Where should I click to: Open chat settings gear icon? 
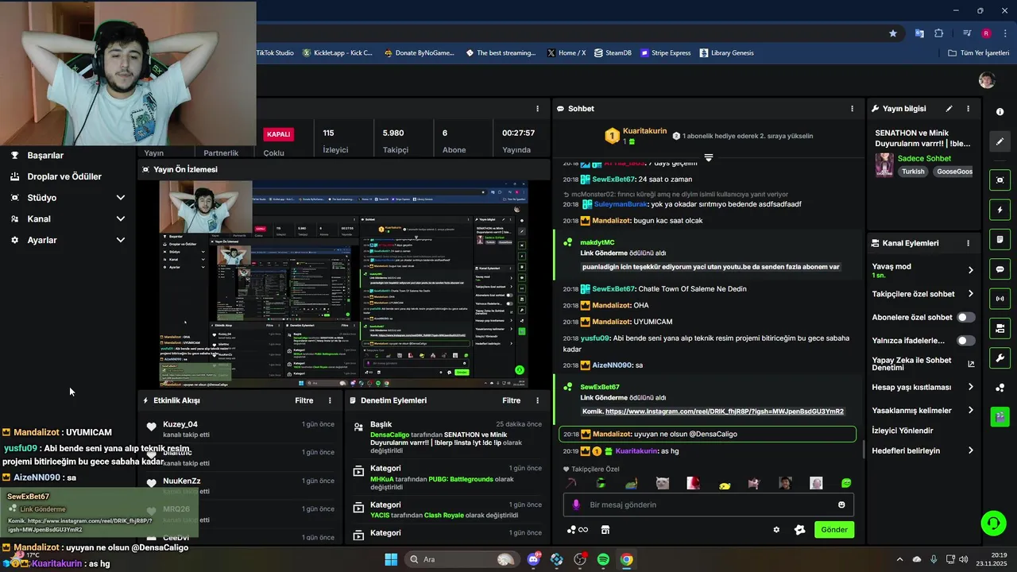coord(776,530)
